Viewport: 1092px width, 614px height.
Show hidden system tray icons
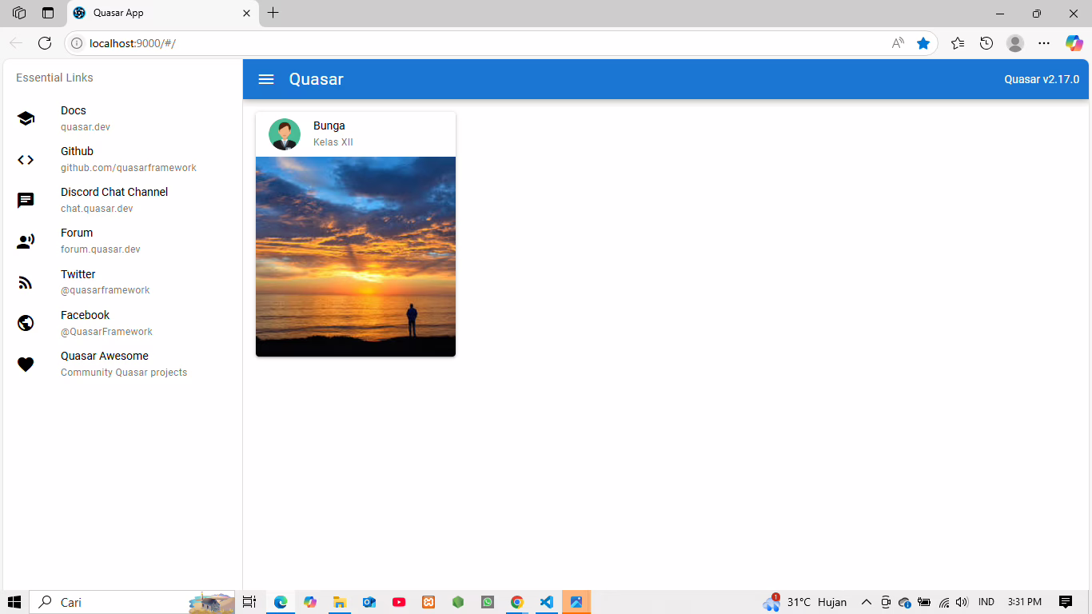866,602
